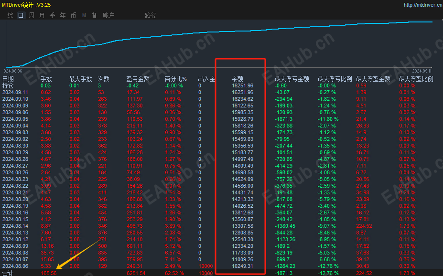443x276 pixels.
Task: Click the MTDriver统计 V3.25 title
Action: pyautogui.click(x=26, y=5)
